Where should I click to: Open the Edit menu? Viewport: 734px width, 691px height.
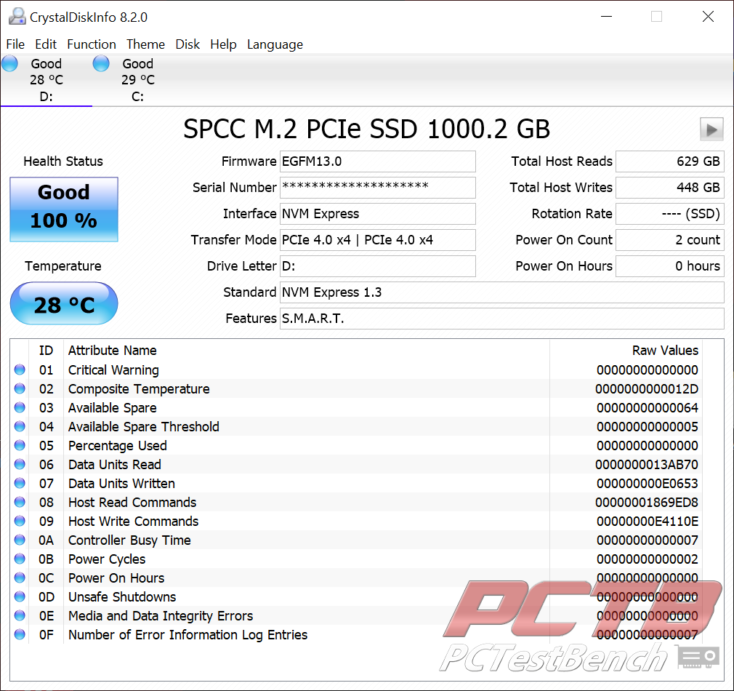coord(46,44)
